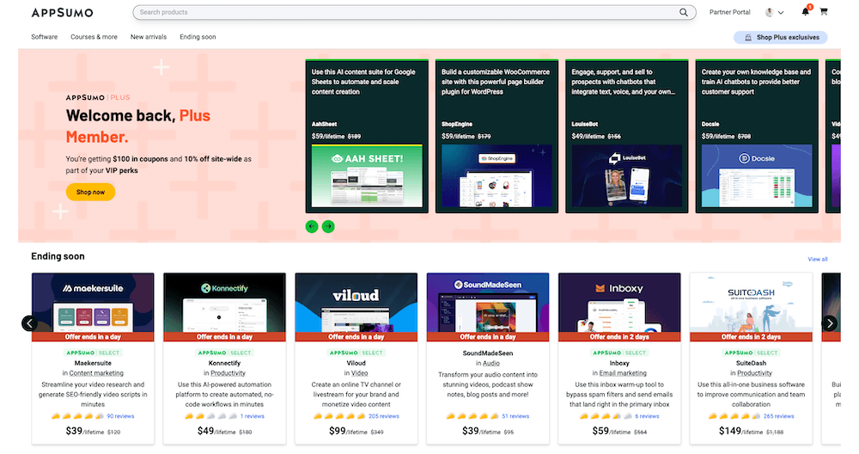Open the LouiseBot featured deal card
This screenshot has height=454, width=859.
[627, 136]
